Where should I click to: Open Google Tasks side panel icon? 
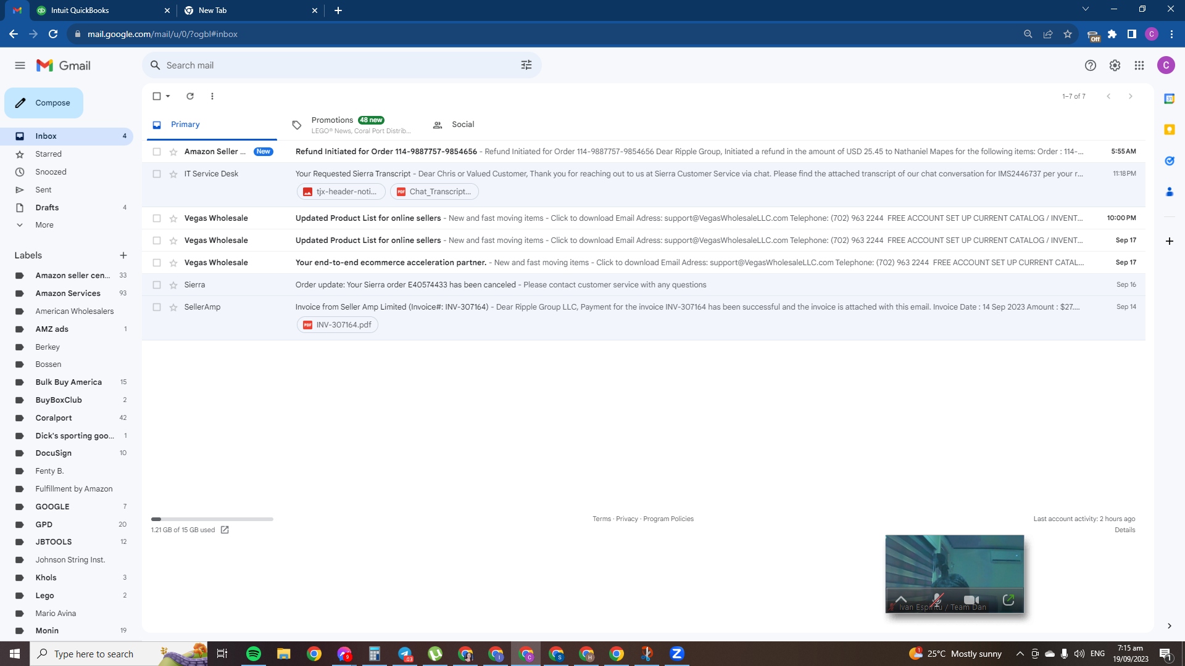[1169, 161]
